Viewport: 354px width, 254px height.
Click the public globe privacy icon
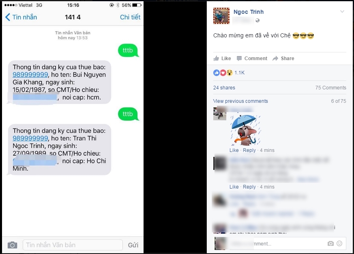point(257,21)
